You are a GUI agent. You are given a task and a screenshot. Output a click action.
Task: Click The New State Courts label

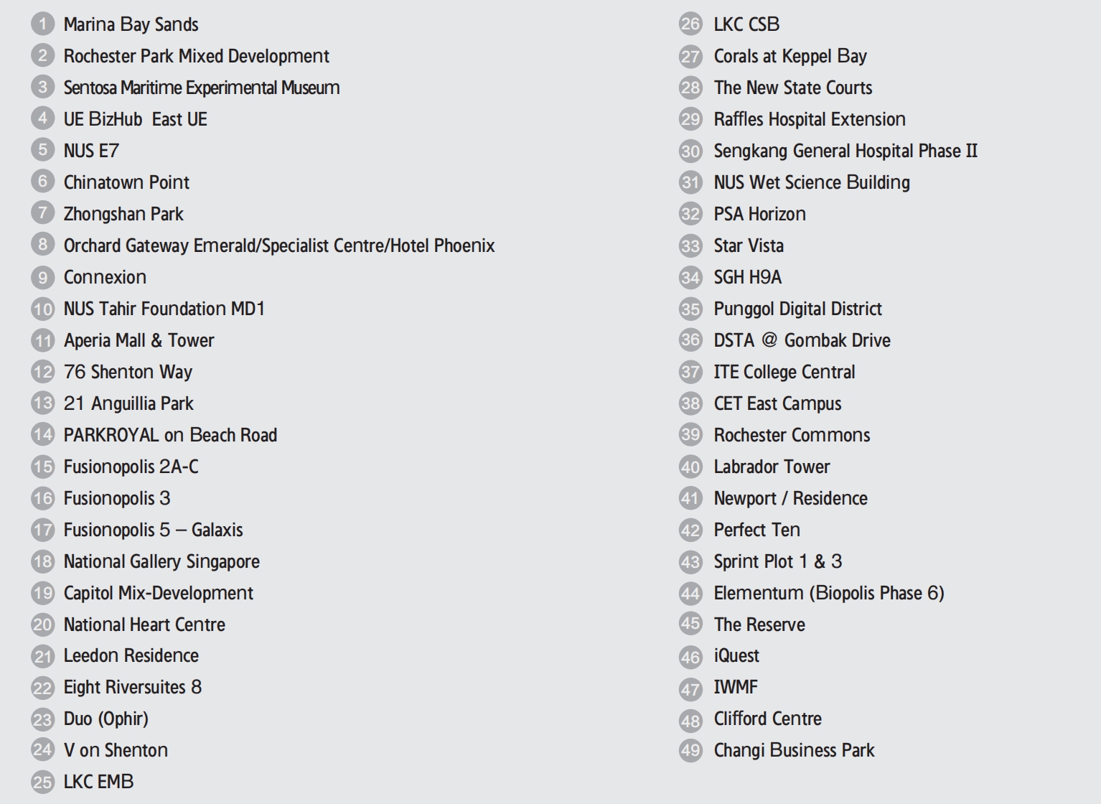click(x=792, y=88)
